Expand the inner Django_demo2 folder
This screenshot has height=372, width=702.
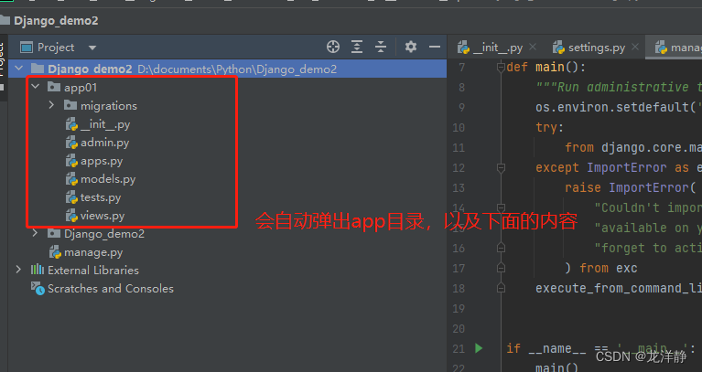point(35,233)
